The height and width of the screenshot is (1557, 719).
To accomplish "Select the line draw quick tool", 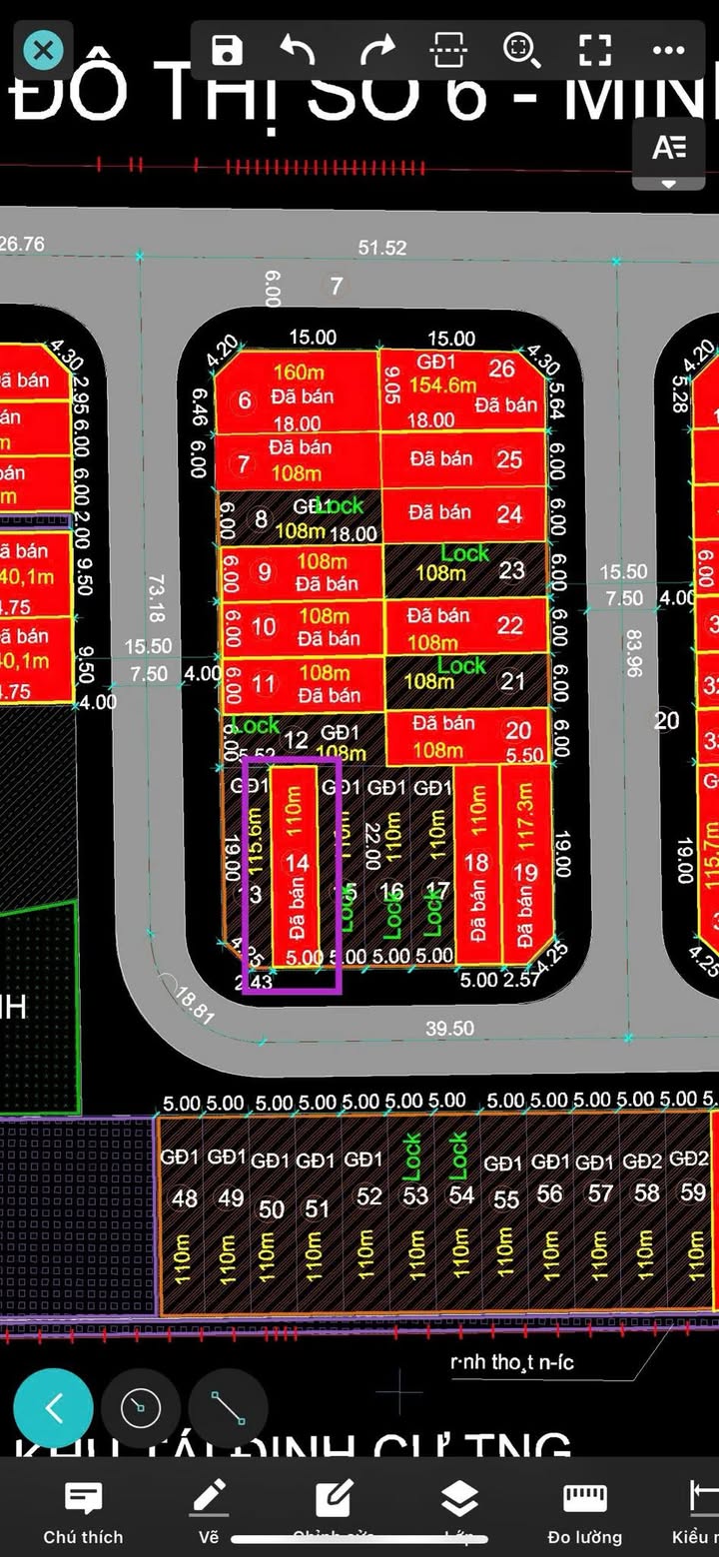I will pos(228,1408).
